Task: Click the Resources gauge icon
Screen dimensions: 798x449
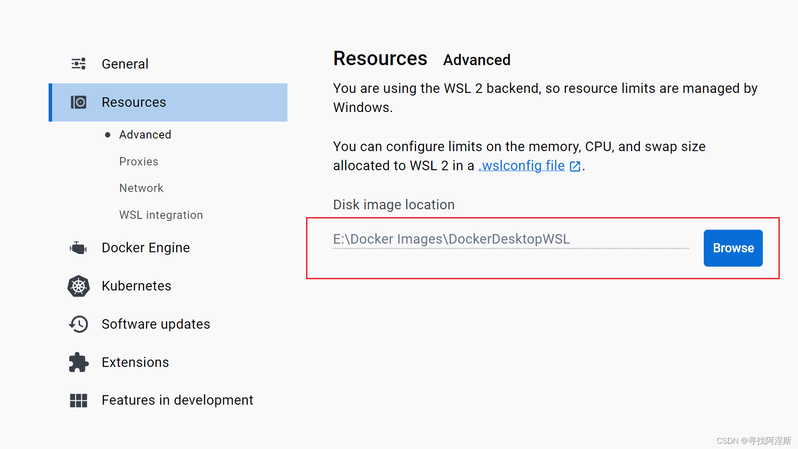Action: click(79, 102)
